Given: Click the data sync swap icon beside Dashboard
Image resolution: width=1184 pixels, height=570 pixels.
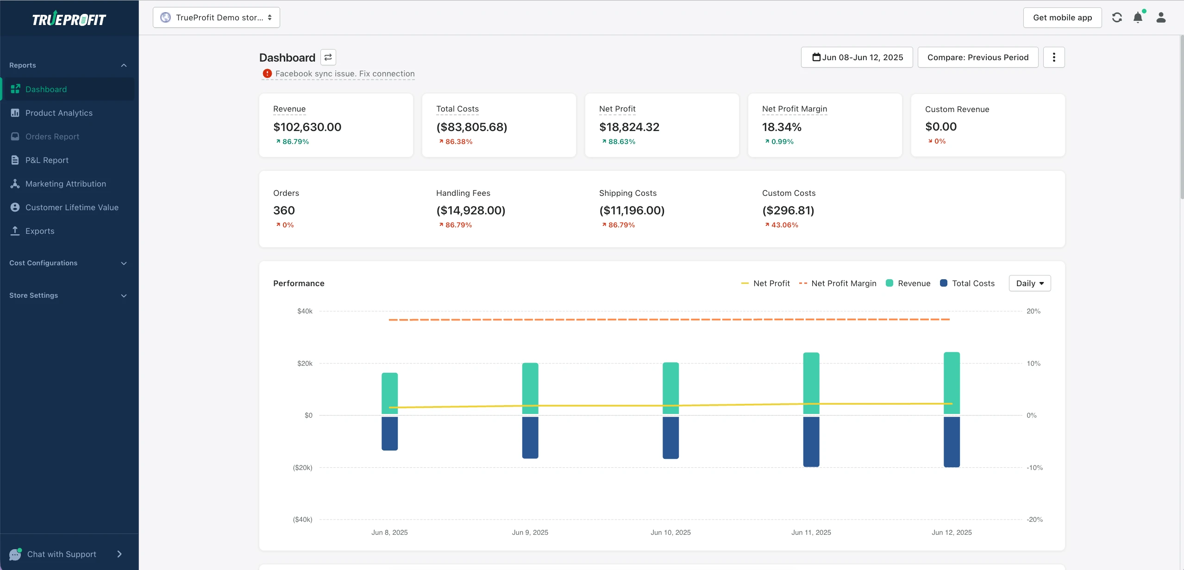Looking at the screenshot, I should pyautogui.click(x=327, y=57).
